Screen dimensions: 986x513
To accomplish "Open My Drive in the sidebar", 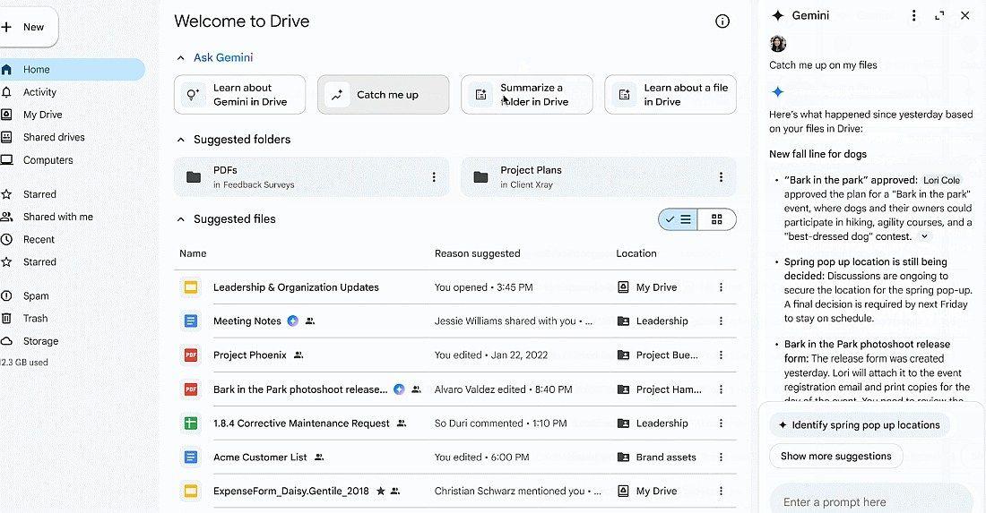I will tap(43, 115).
